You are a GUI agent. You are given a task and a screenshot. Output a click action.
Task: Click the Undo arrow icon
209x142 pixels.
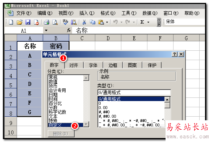(116, 22)
